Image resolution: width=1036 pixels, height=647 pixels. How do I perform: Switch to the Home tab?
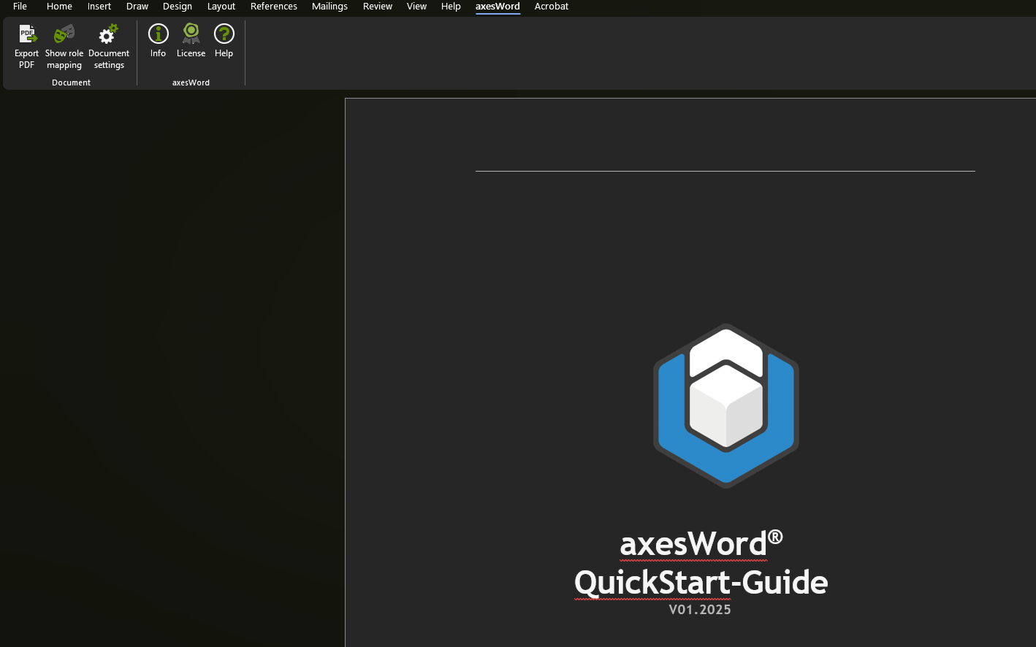(x=59, y=7)
